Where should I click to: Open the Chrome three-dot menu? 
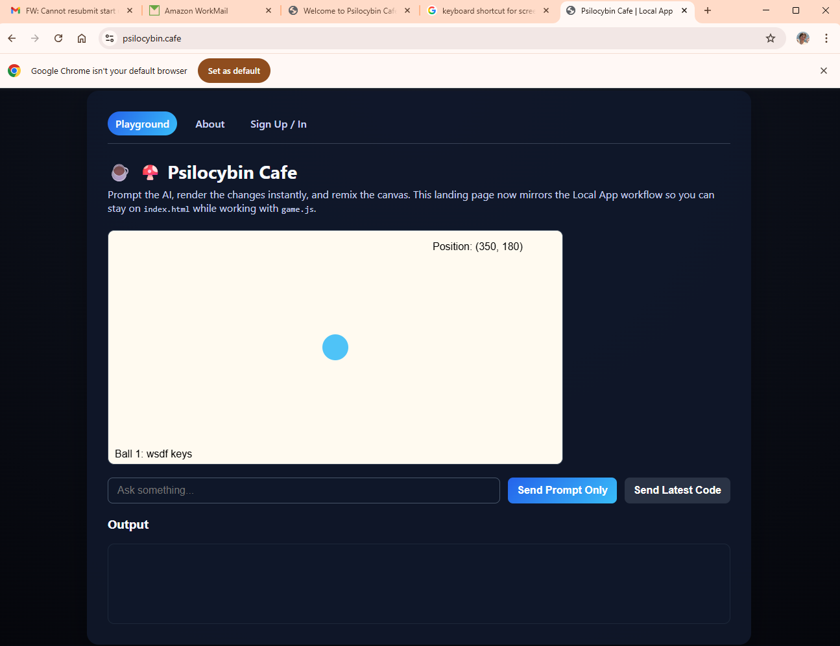click(x=826, y=38)
